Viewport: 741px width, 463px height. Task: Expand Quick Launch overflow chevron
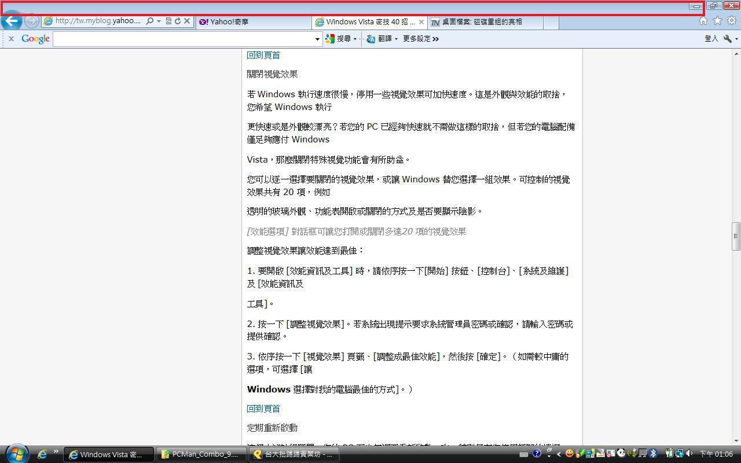[x=56, y=451]
